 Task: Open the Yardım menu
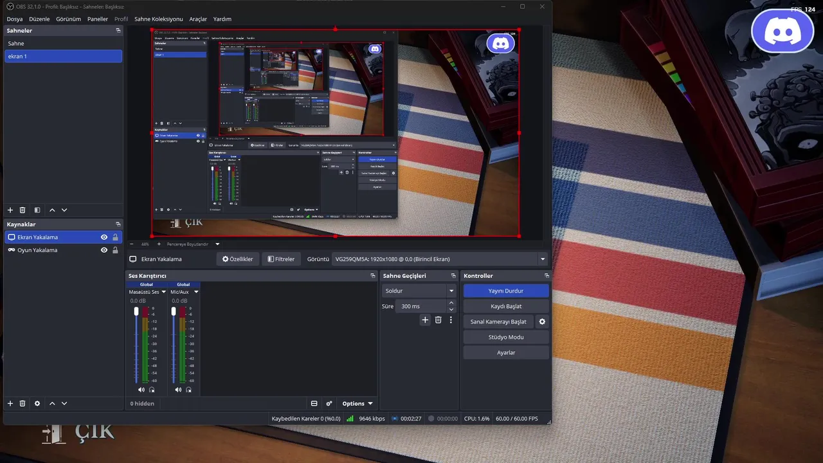(x=222, y=19)
